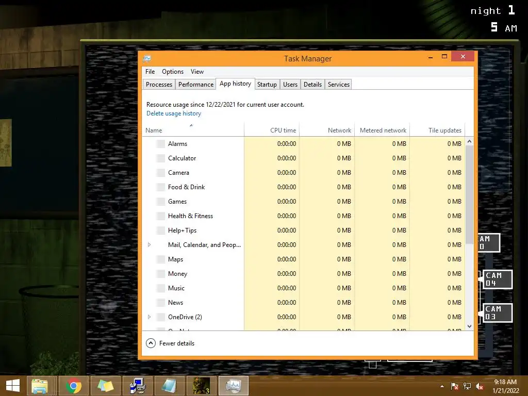Switch to the Performance tab
Viewport: 528px width, 396px height.
pos(196,84)
